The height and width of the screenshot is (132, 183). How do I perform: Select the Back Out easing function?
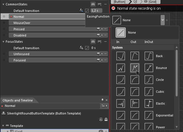pos(135,56)
